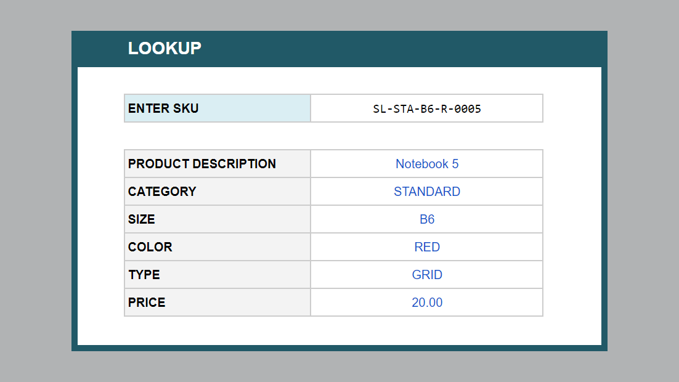This screenshot has width=679, height=382.
Task: Click the GRID type value
Action: coord(426,275)
